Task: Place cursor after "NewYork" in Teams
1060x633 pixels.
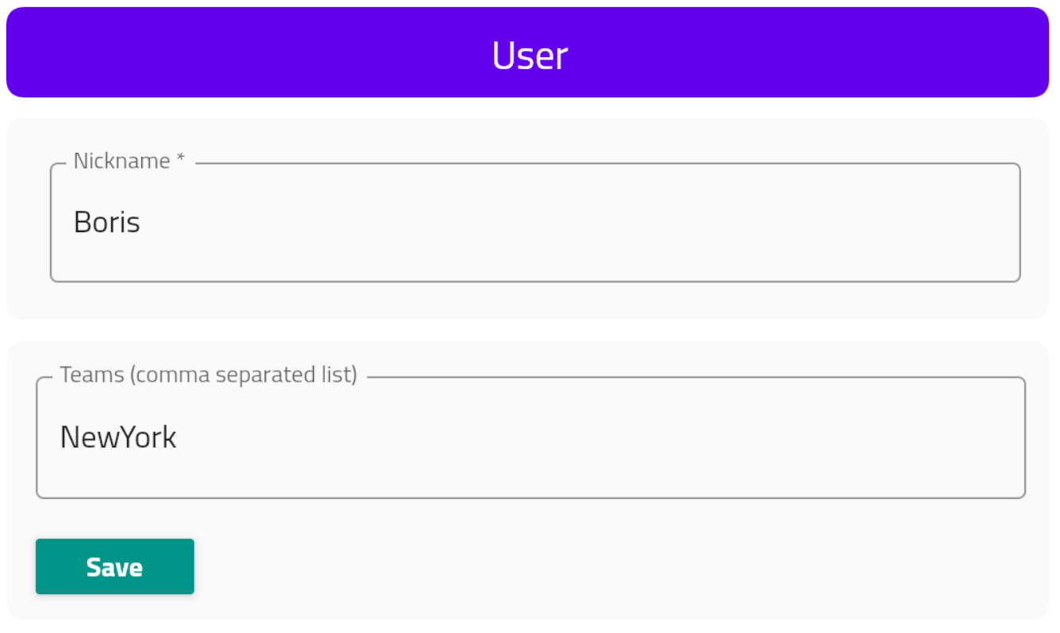Action: click(178, 437)
